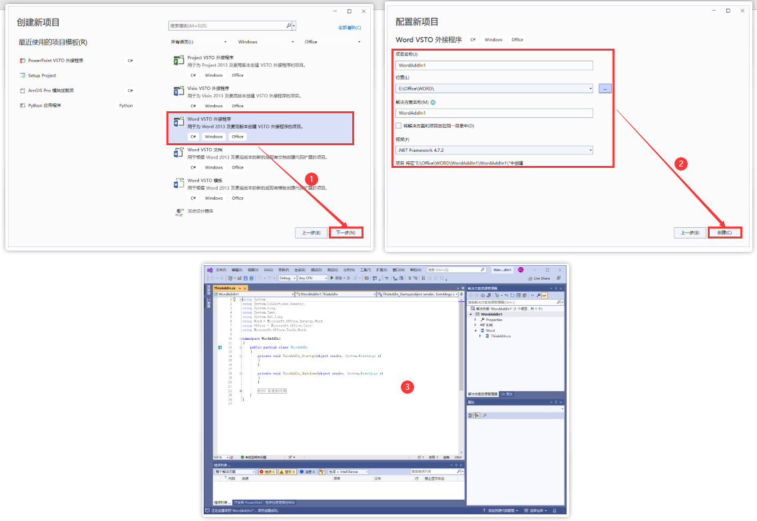The image size is (757, 521).
Task: Click the user account avatar icon
Action: coord(521,270)
